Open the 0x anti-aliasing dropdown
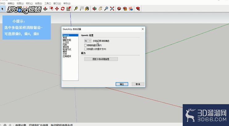 pos(88,41)
